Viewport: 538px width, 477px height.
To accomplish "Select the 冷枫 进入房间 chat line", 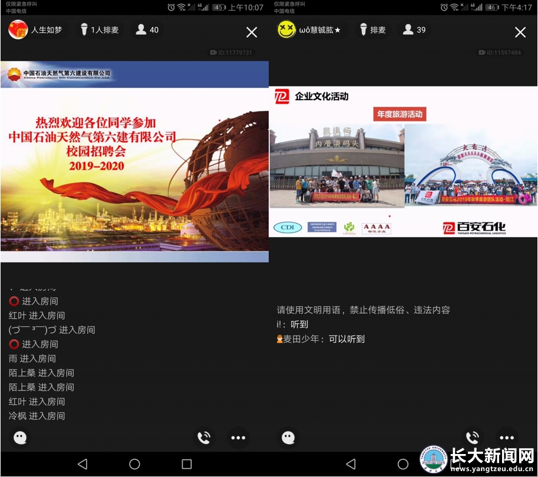I will tap(37, 416).
